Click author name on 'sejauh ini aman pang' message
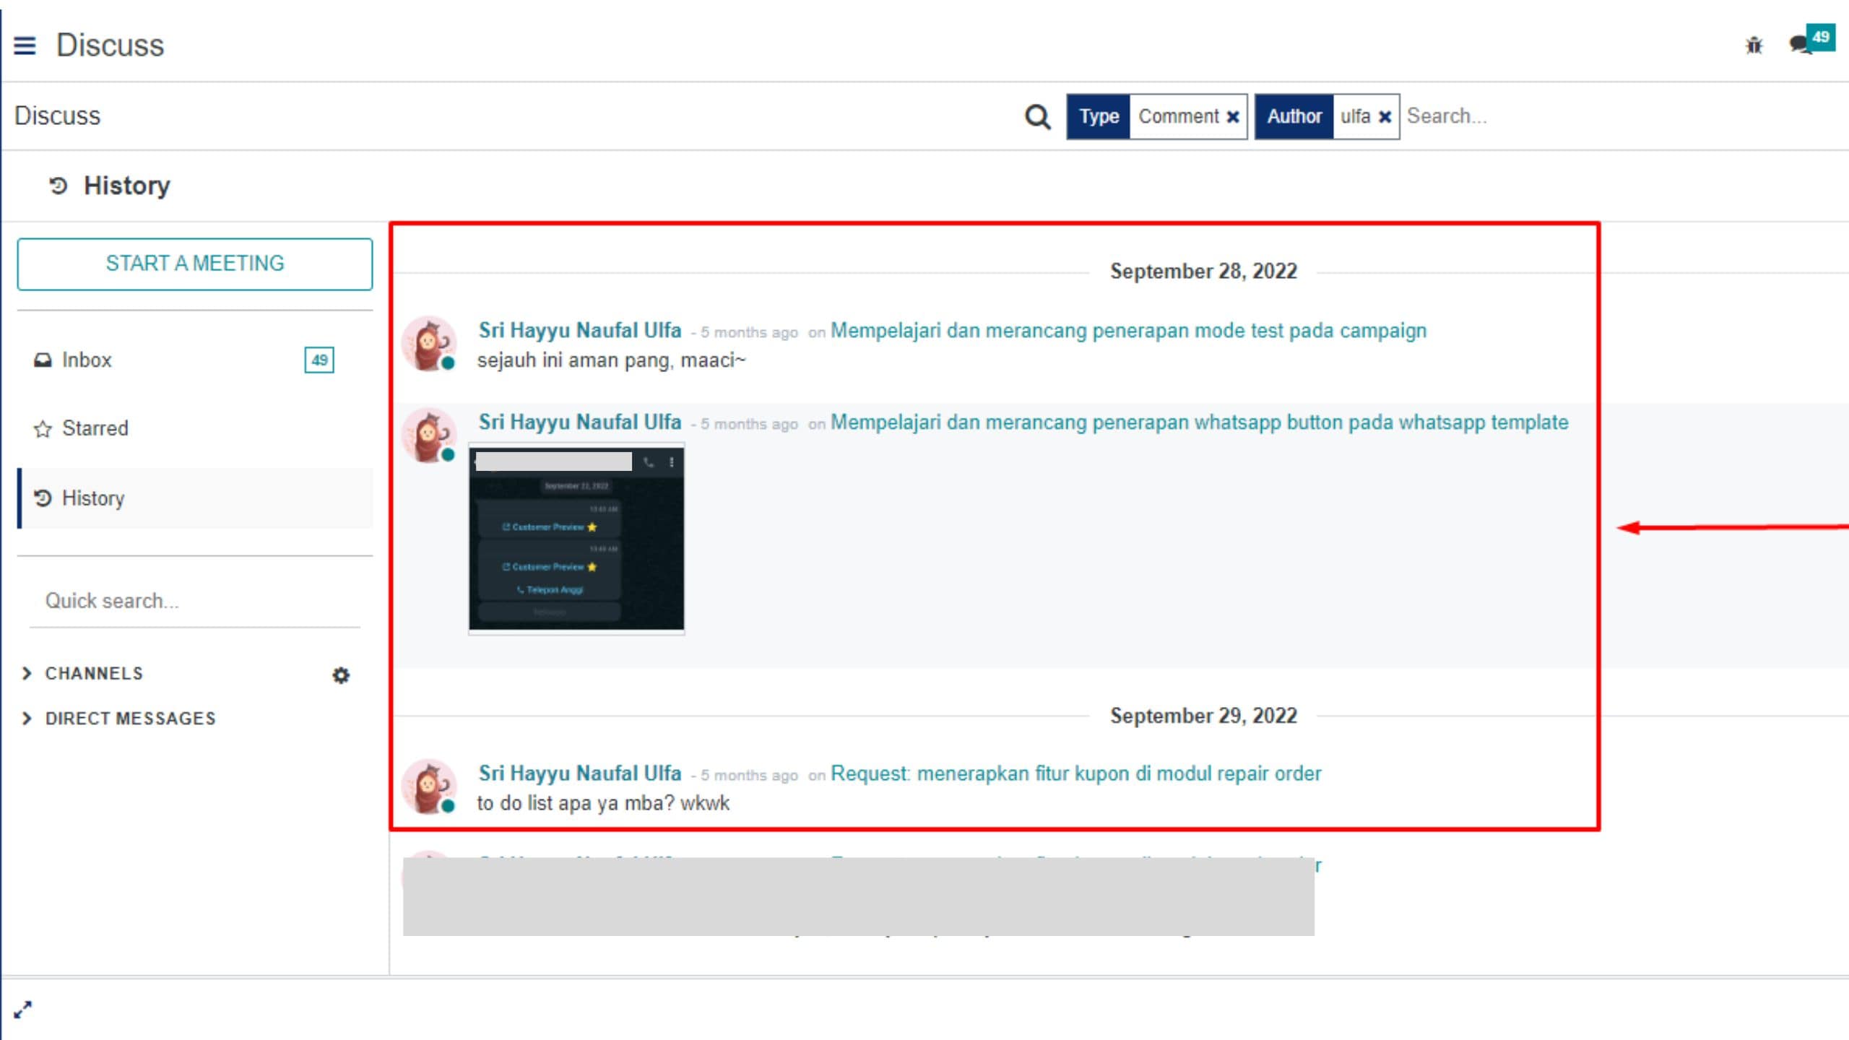Viewport: 1849px width, 1040px height. pos(580,331)
